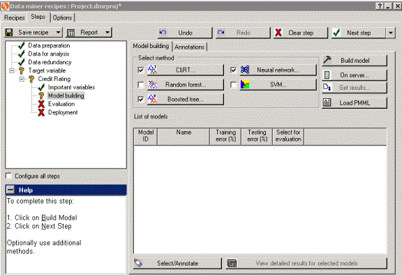Uncheck the C&RT method checkbox
The image size is (402, 276).
tap(141, 70)
